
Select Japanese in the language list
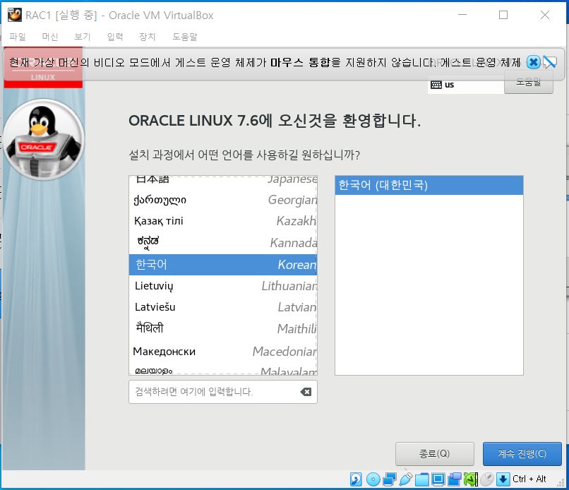(x=223, y=180)
